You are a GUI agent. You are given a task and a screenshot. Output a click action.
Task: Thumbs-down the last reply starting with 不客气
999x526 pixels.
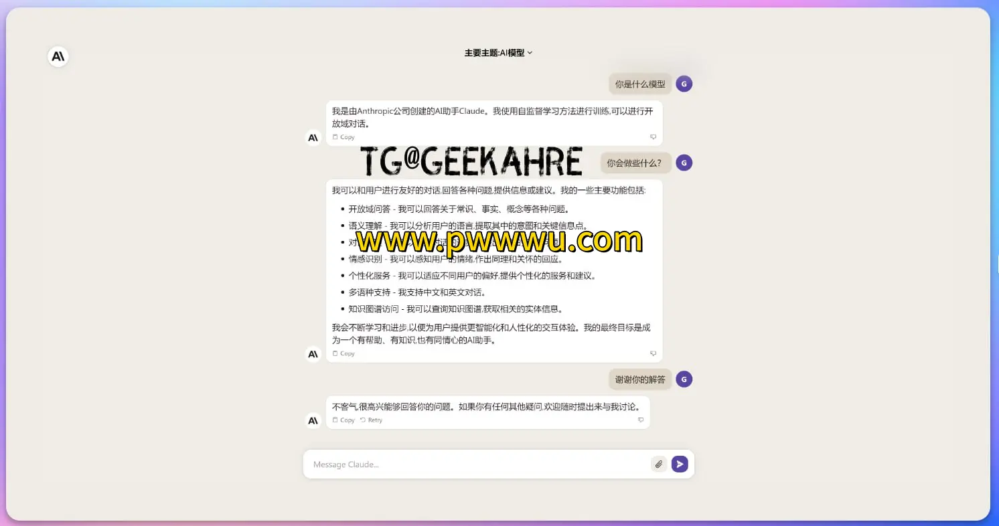point(641,420)
